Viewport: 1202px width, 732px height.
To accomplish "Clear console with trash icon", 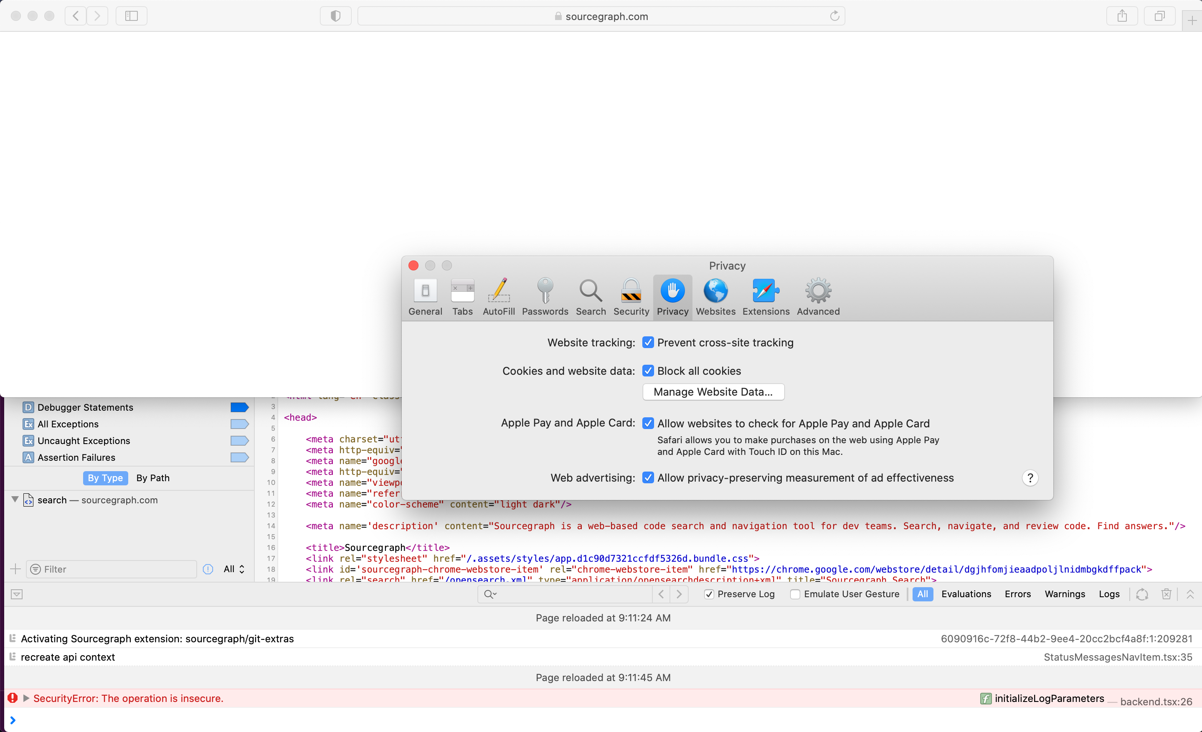I will click(1166, 593).
